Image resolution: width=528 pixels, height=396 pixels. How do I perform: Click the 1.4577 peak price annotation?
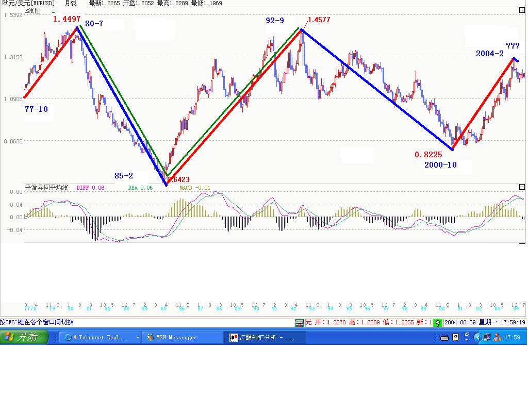(x=319, y=20)
